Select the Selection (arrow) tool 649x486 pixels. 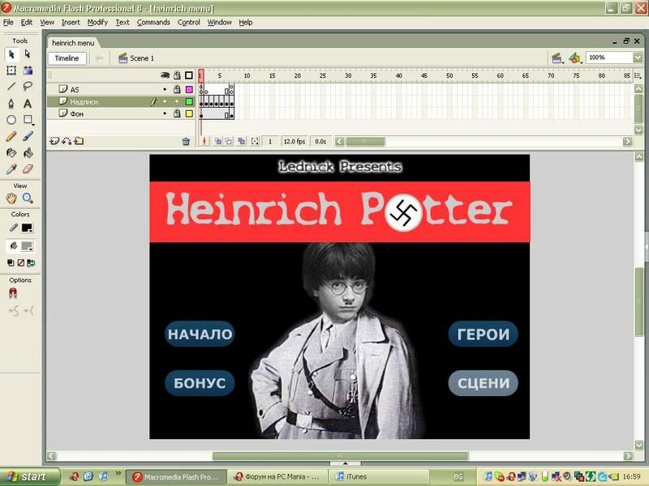click(x=11, y=54)
